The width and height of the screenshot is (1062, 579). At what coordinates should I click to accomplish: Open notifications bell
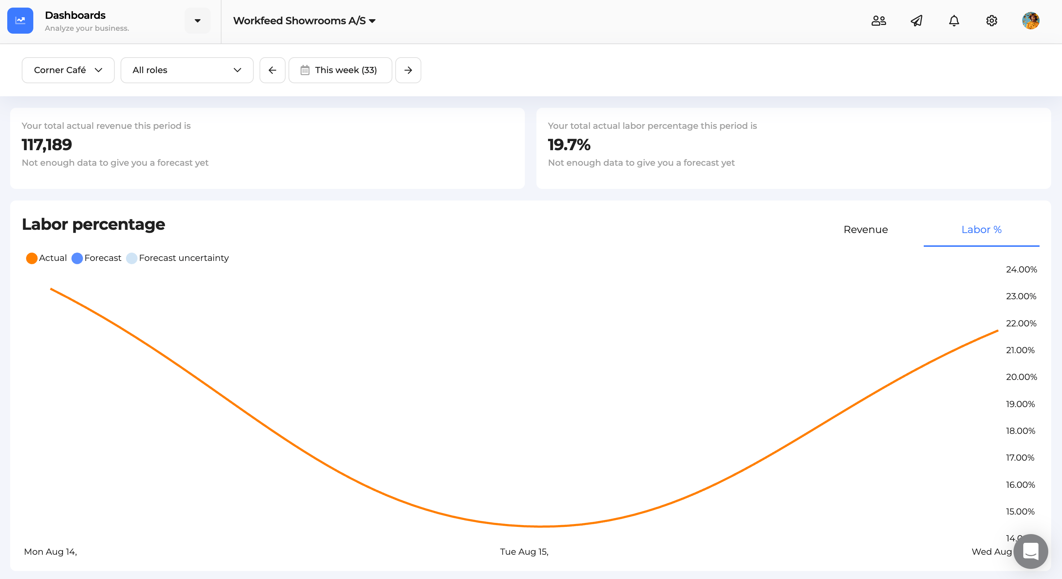pyautogui.click(x=954, y=21)
